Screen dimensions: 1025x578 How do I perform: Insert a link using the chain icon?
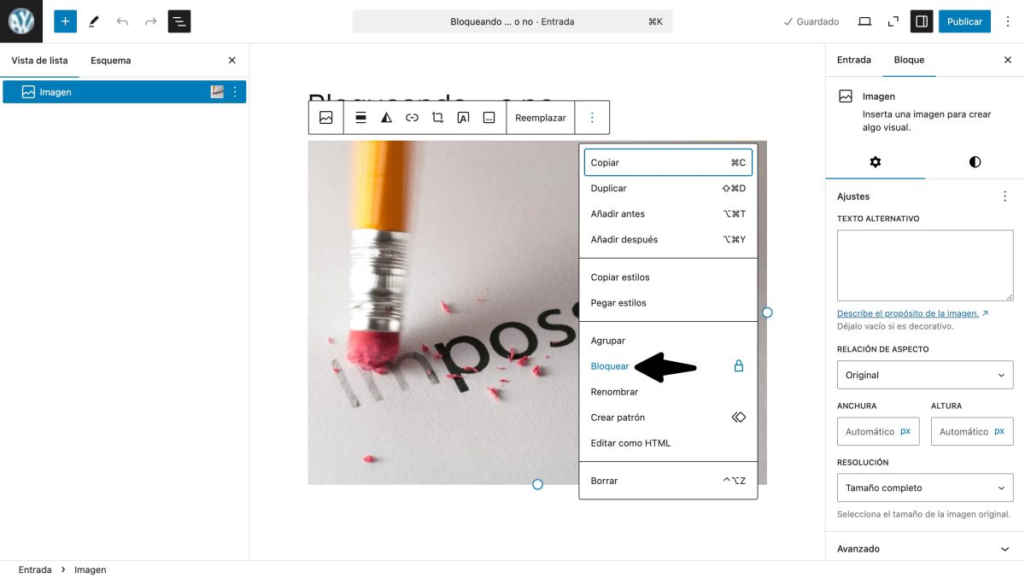pos(412,117)
